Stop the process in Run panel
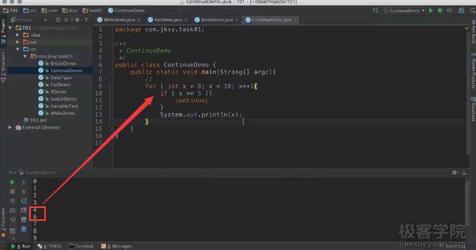This screenshot has height=250, width=476. click(12, 191)
